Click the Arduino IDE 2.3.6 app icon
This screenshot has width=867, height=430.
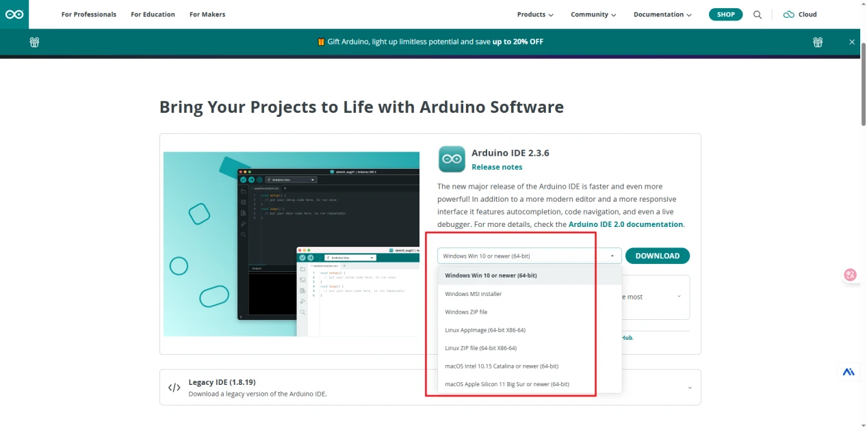tap(452, 159)
